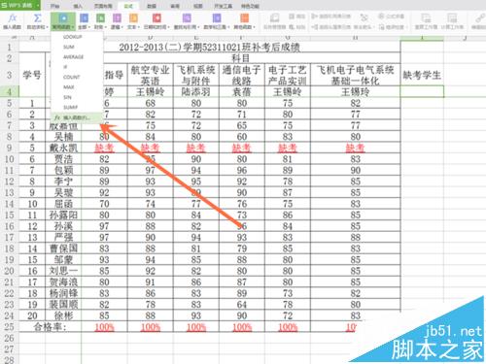The width and height of the screenshot is (486, 364).
Task: Switch to the Data (数据) ribbon tab
Action: pos(152,6)
